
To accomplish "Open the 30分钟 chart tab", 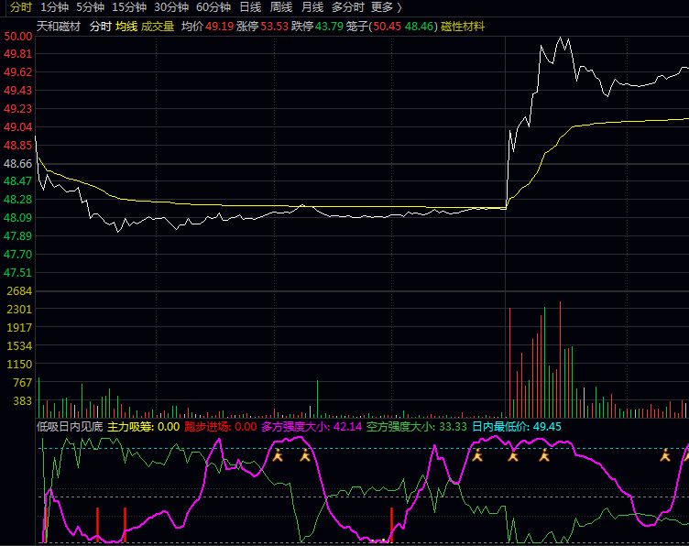I will tap(171, 7).
